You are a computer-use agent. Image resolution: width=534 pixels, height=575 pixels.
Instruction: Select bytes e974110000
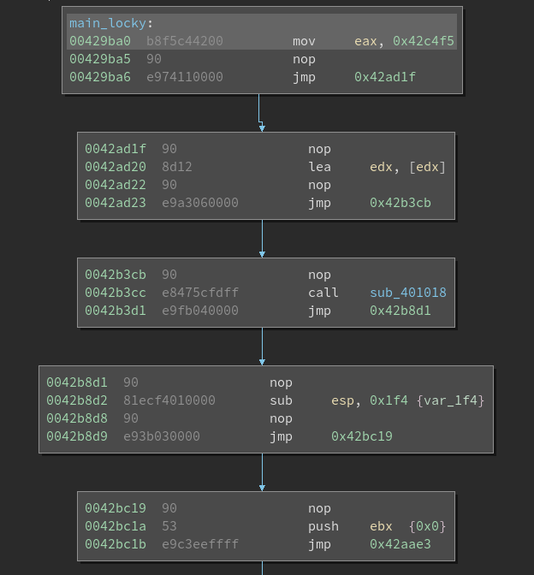[x=185, y=77]
